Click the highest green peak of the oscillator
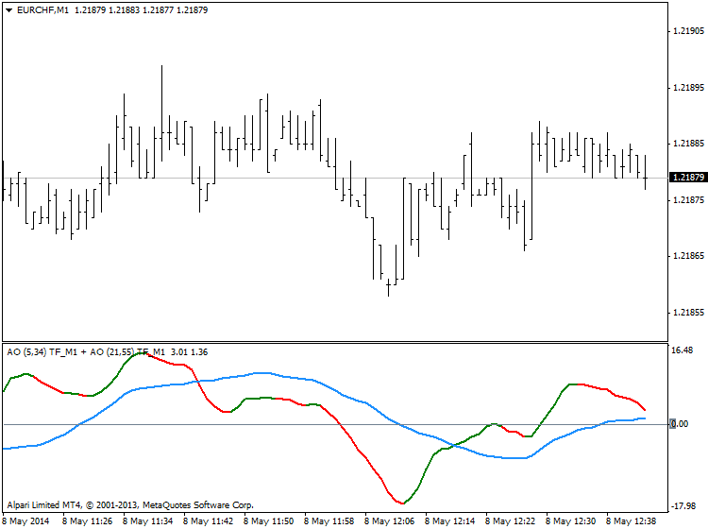Image resolution: width=708 pixels, height=529 pixels. tap(140, 353)
